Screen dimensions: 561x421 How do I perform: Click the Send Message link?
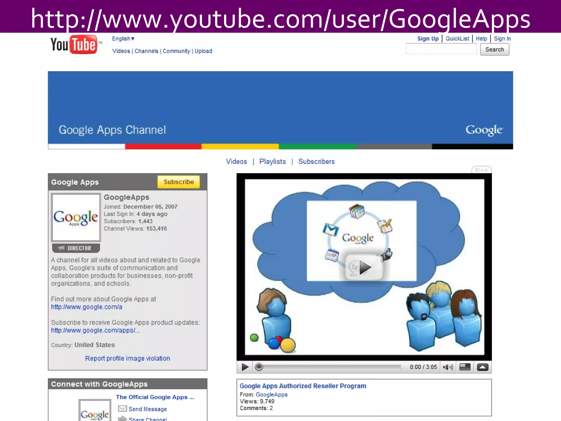(148, 409)
